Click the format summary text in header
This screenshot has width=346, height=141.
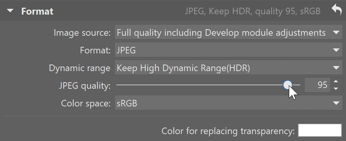(x=252, y=11)
